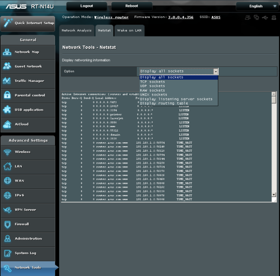Click the network clients status icon in the header
Viewport: 280px width, 276px height.
click(x=256, y=18)
